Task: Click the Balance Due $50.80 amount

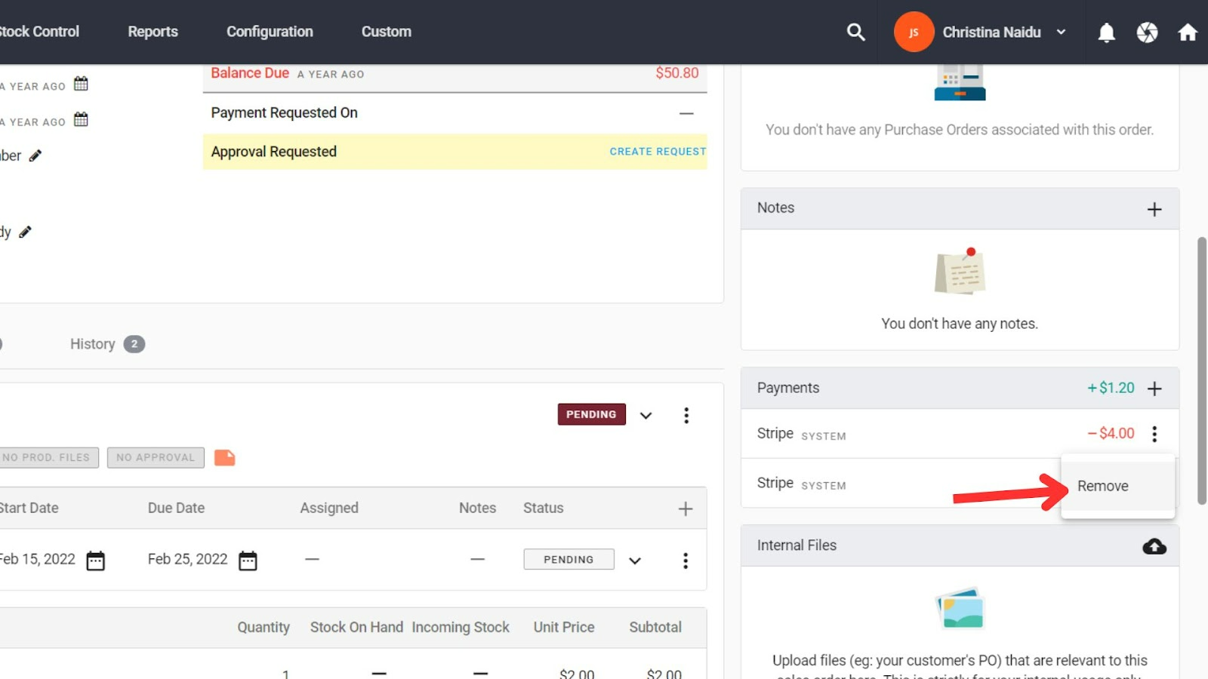Action: click(x=676, y=73)
